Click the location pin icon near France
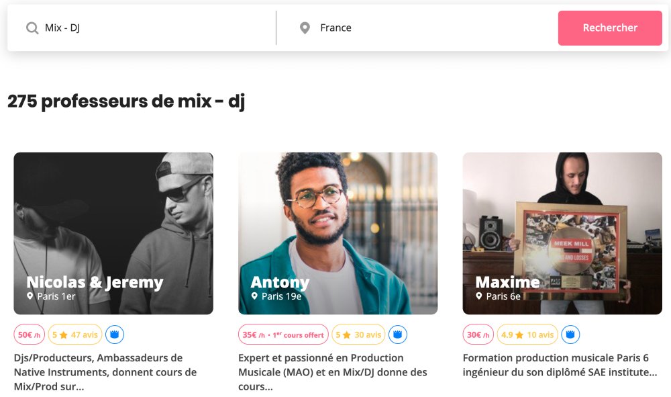The width and height of the screenshot is (671, 397). 305,28
